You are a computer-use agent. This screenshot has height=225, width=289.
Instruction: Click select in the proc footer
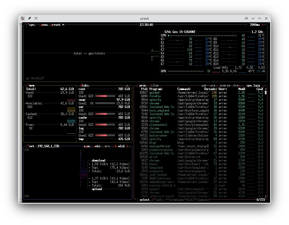144,200
